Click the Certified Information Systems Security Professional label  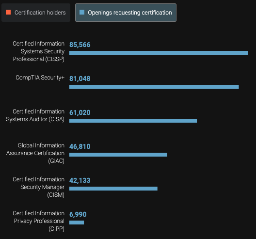pyautogui.click(x=38, y=51)
